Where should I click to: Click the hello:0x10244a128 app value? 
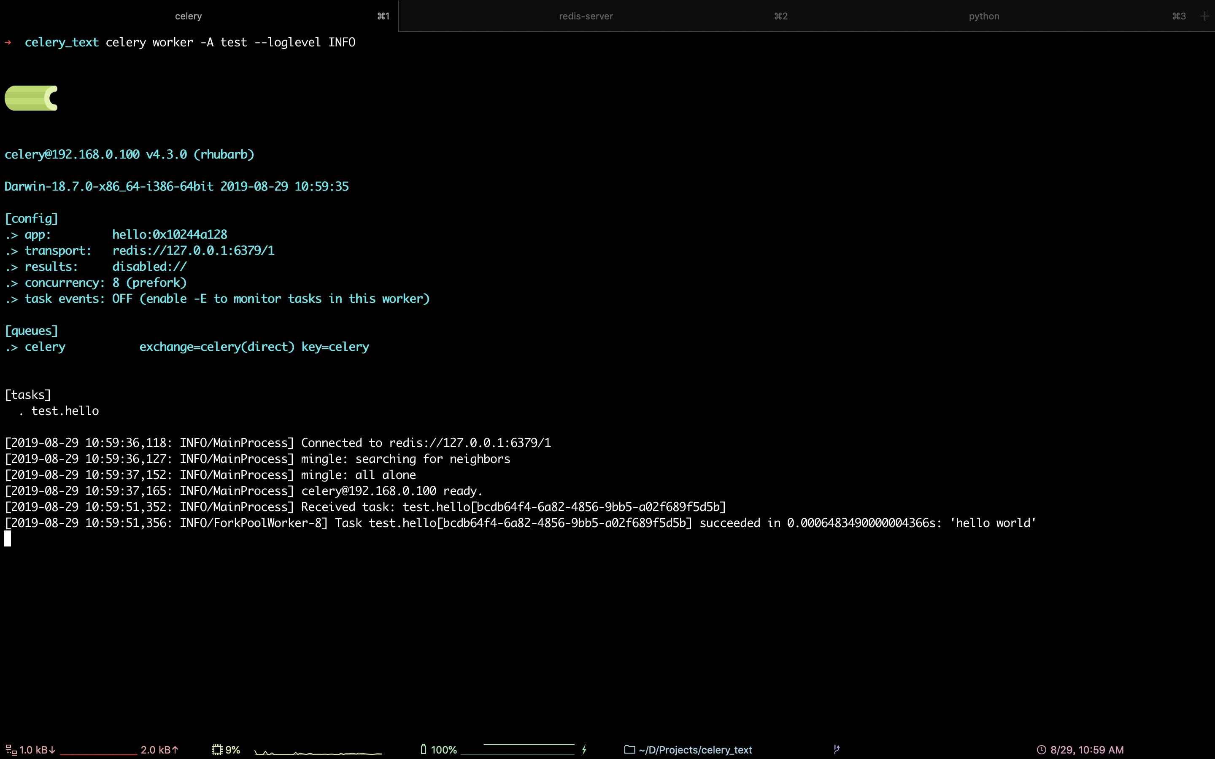170,234
